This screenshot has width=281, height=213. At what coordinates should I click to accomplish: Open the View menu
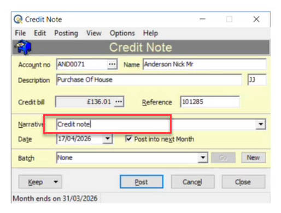pos(94,33)
